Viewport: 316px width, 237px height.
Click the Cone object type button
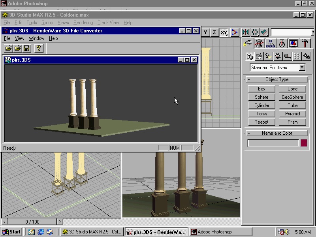[292, 89]
